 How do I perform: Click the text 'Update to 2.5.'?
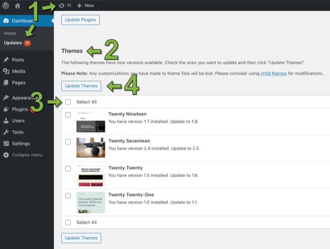[x=185, y=148]
